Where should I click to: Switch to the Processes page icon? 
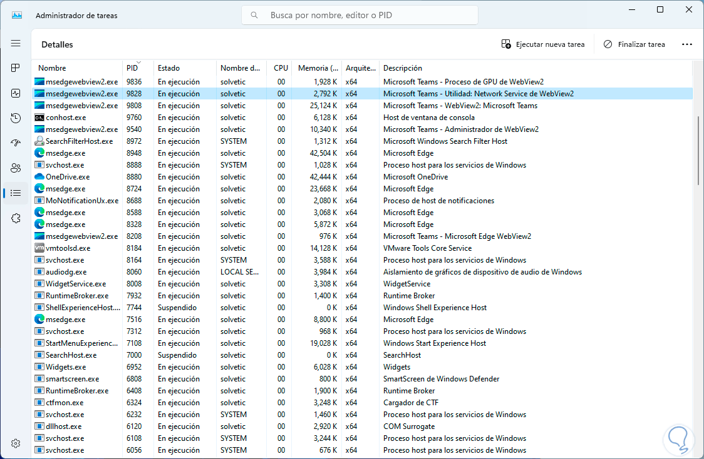tap(16, 68)
